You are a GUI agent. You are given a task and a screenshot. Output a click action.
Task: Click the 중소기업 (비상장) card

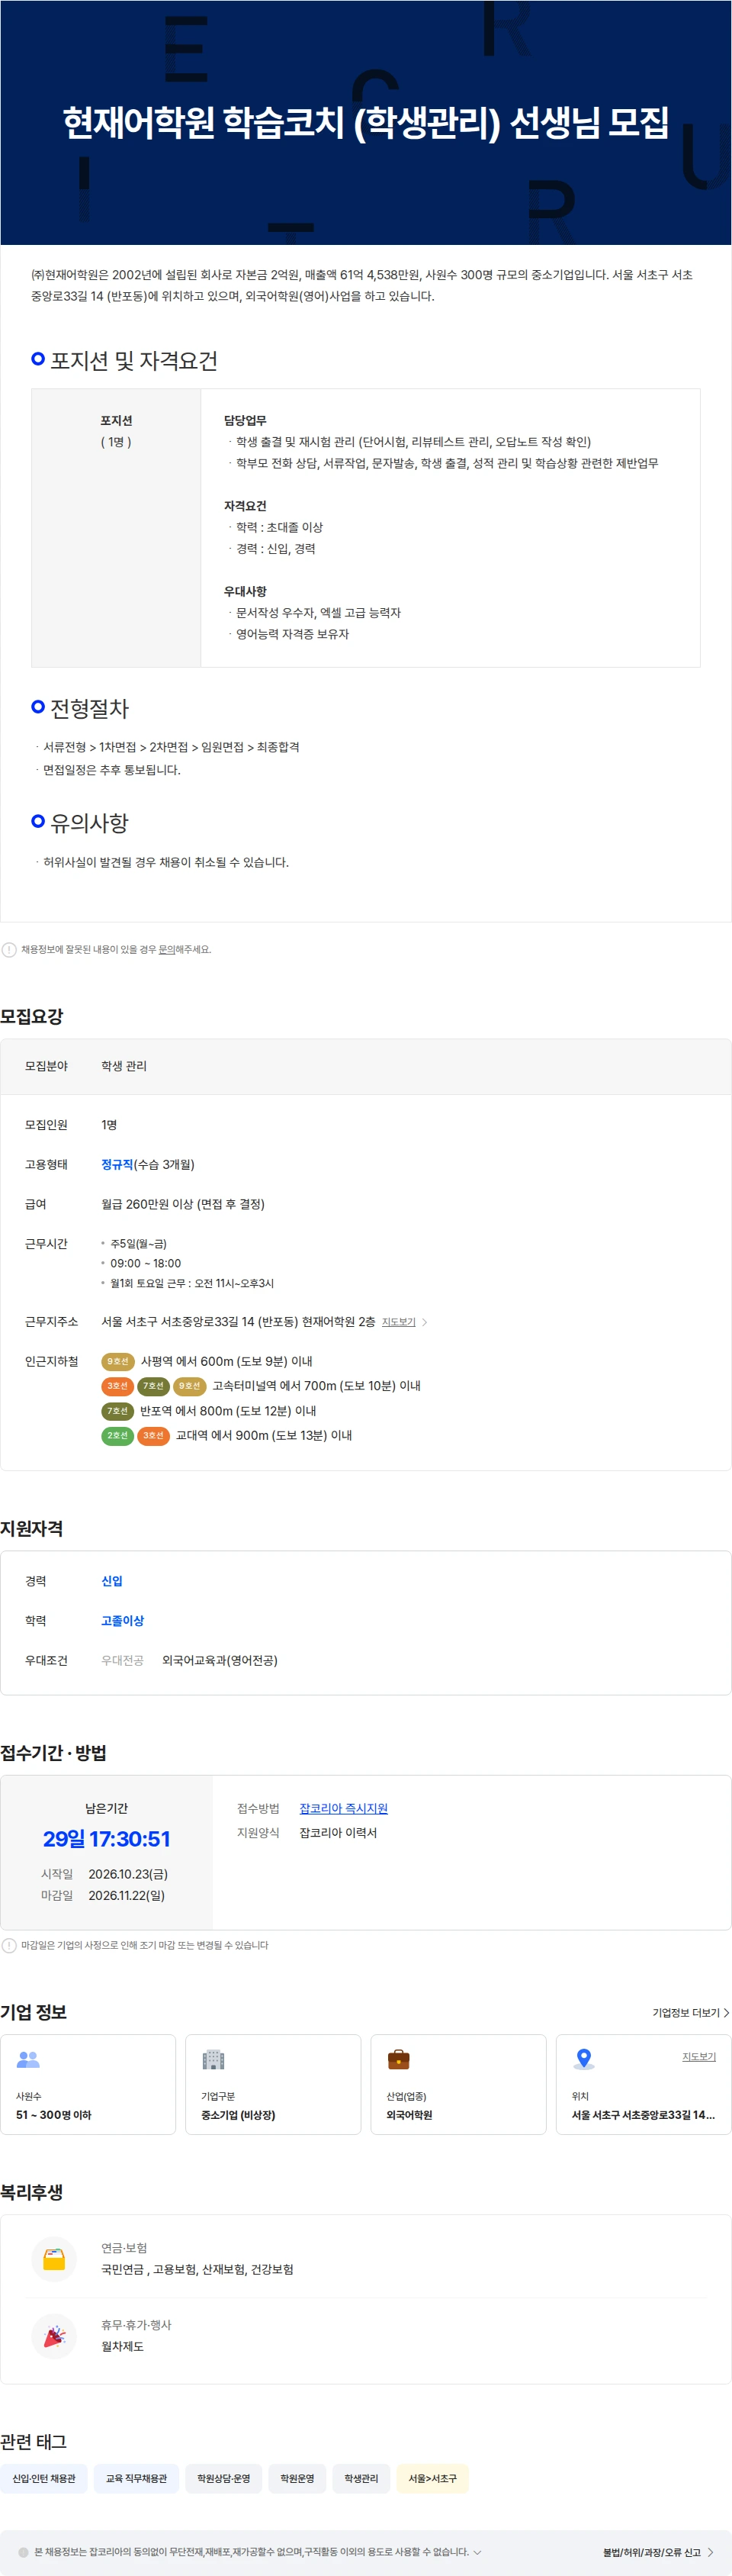tap(274, 2084)
